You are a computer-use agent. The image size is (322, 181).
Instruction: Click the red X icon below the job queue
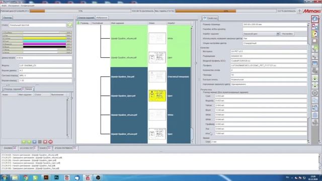pyautogui.click(x=45, y=142)
